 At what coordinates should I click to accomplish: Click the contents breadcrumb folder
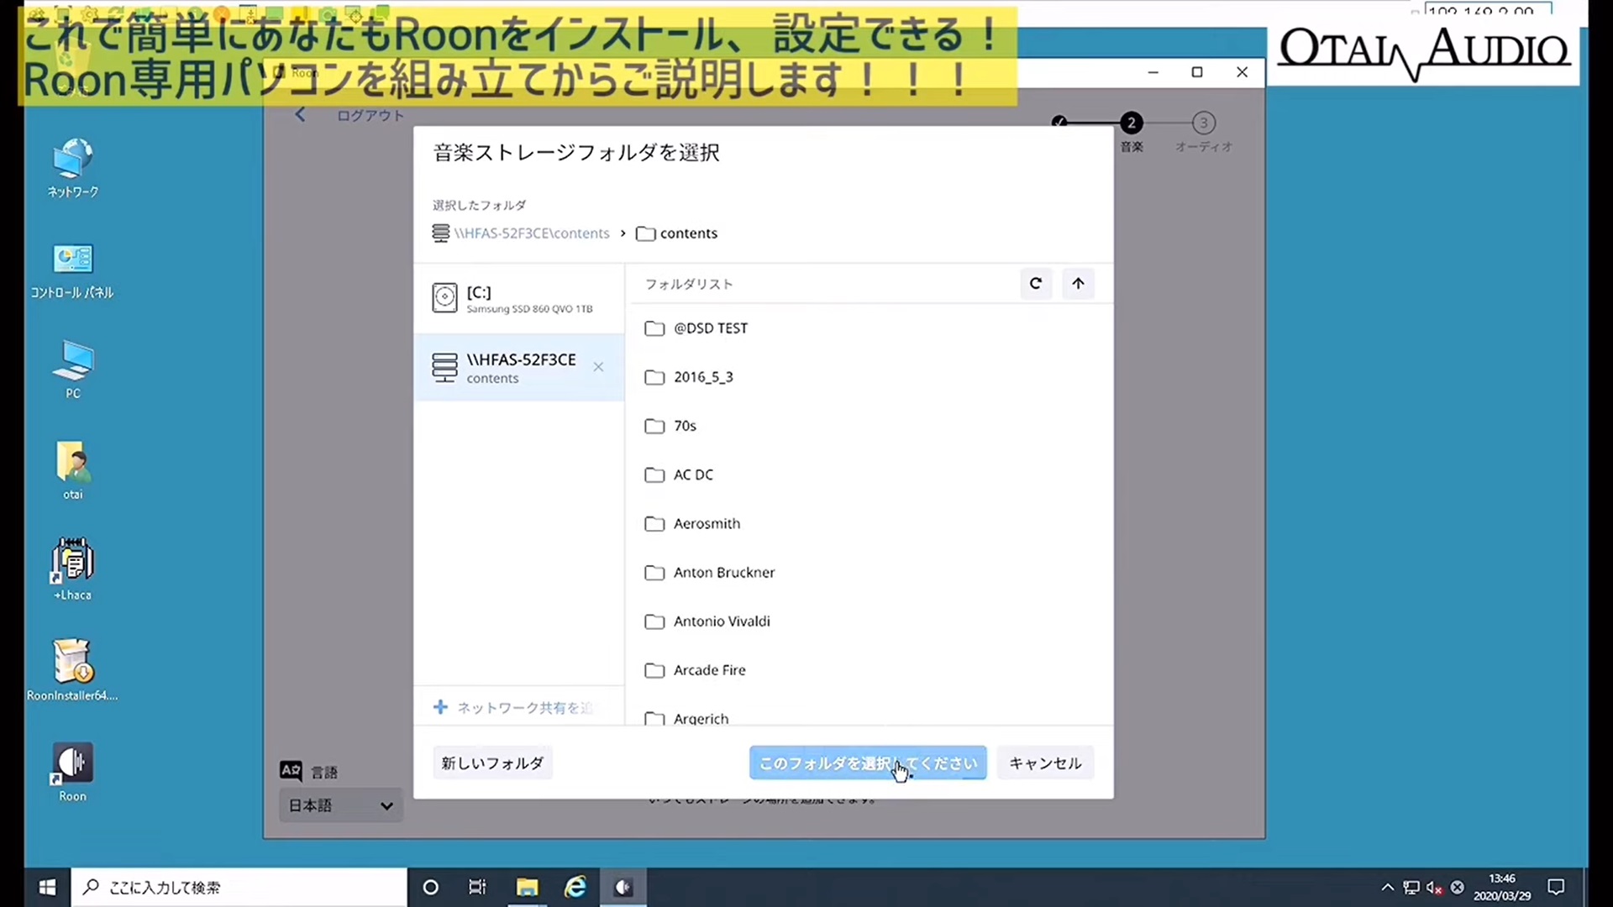pyautogui.click(x=677, y=233)
